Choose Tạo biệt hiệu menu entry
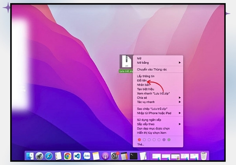The image size is (236, 165). [146, 89]
